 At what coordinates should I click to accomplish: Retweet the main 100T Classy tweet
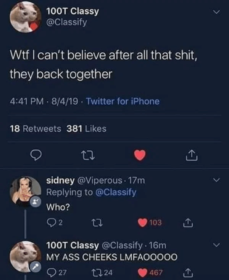[x=88, y=155]
